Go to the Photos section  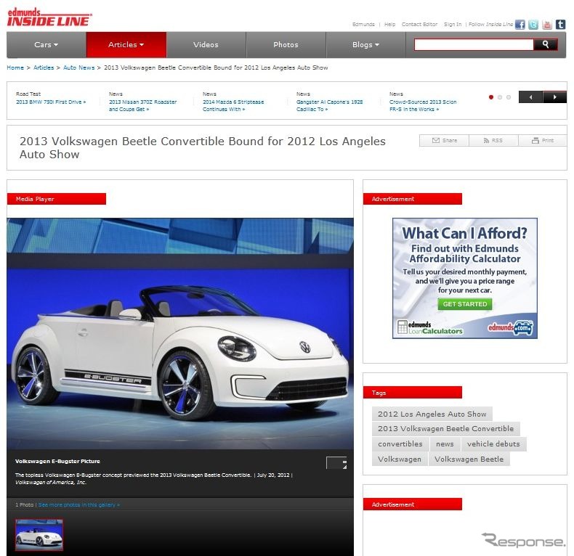tap(286, 44)
